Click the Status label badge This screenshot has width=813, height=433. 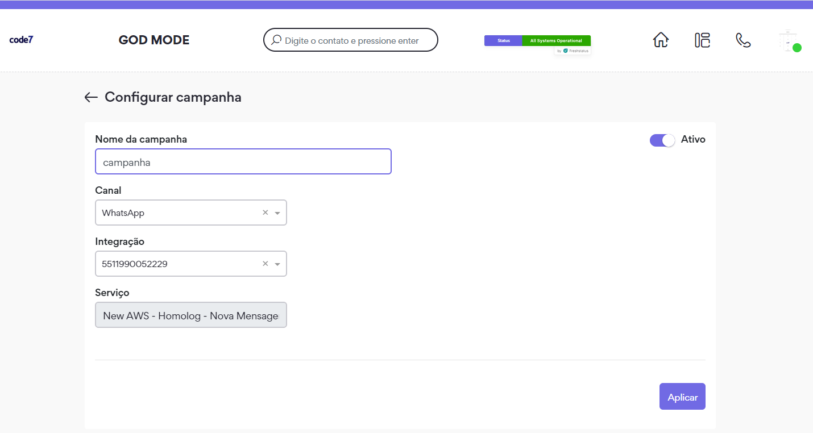coord(503,41)
